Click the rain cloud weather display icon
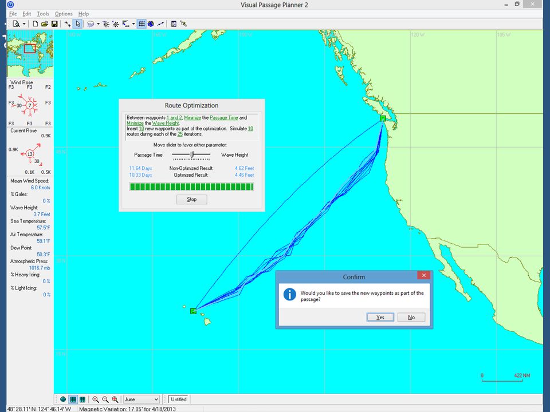550x412 pixels. pyautogui.click(x=91, y=24)
